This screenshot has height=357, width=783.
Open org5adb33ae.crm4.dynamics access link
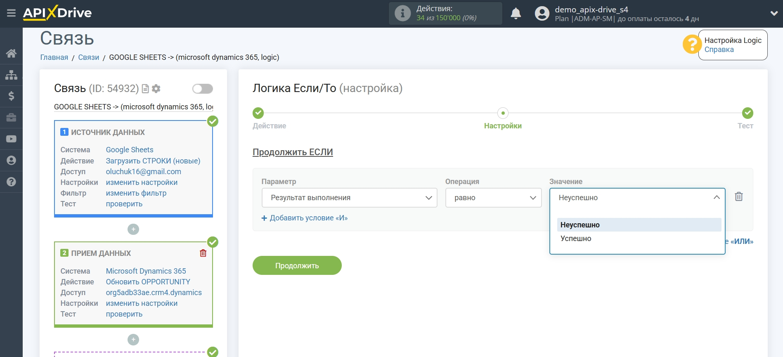point(154,293)
